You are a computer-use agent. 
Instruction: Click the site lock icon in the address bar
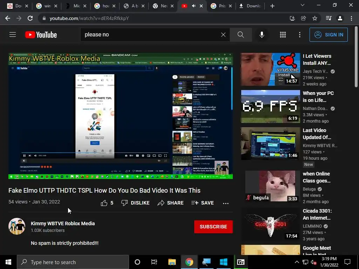click(x=44, y=18)
